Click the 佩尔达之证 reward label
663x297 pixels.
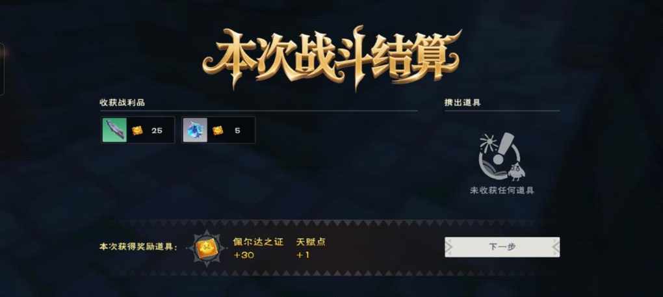pyautogui.click(x=258, y=242)
